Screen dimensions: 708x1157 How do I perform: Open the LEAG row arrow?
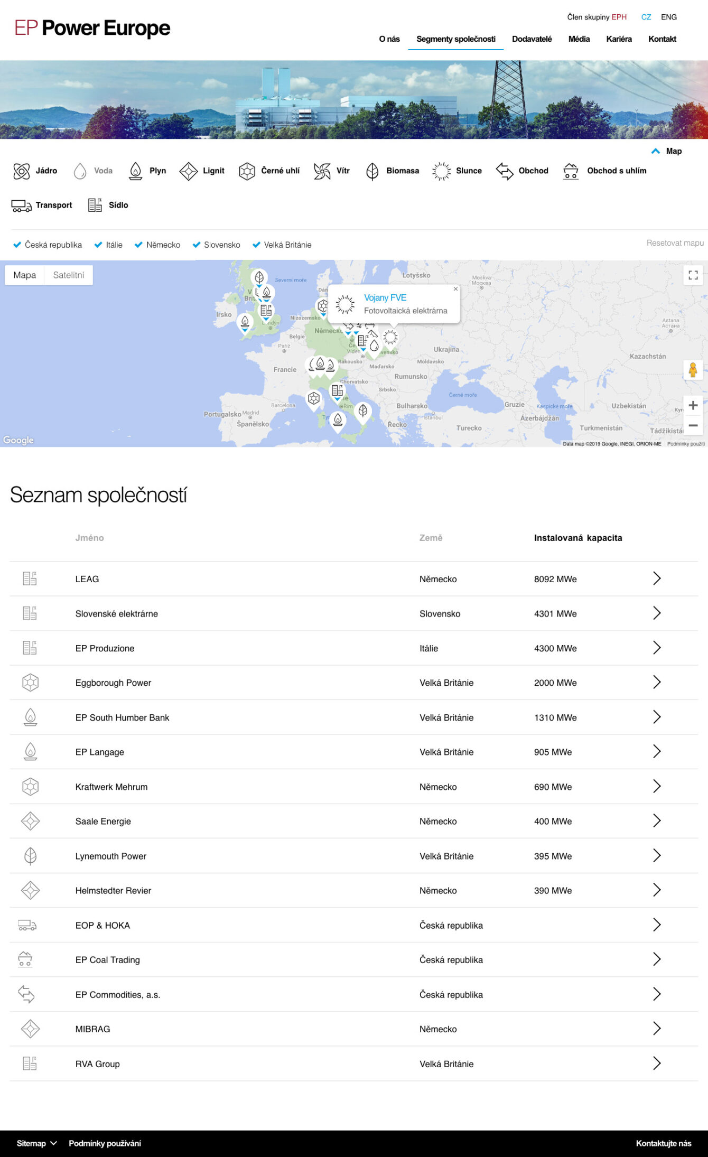click(x=657, y=578)
